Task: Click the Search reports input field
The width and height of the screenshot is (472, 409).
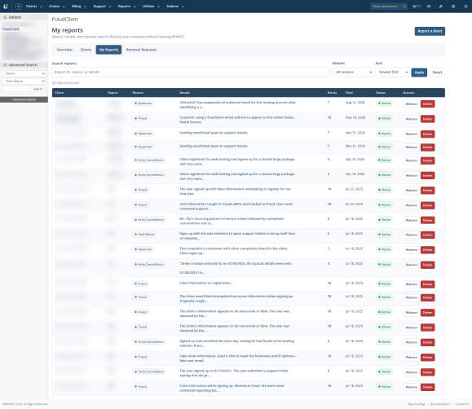Action: [x=191, y=73]
